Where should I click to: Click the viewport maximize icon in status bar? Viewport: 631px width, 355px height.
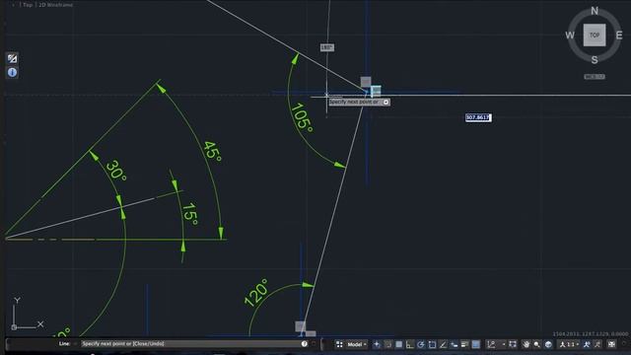click(x=513, y=344)
